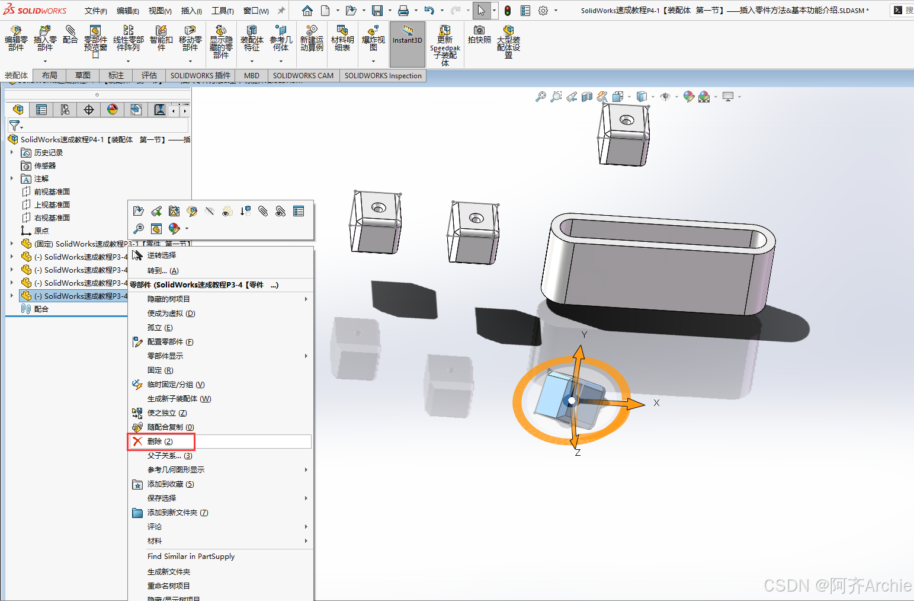Screen dimensions: 914x601
Task: Open Hide/Show Items eye dropdown
Action: 676,97
